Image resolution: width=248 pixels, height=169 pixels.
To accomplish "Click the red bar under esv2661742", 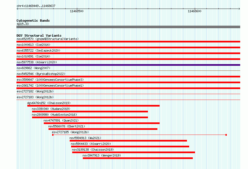I will [x=128, y=88].
